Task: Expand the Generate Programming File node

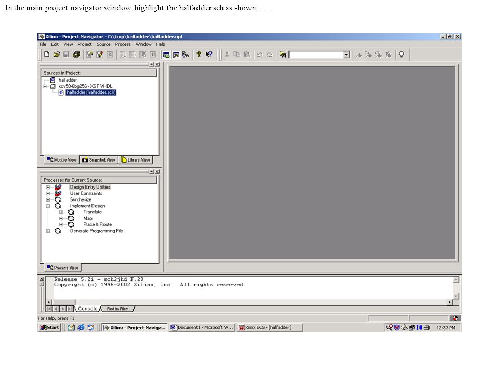Action: click(x=48, y=231)
